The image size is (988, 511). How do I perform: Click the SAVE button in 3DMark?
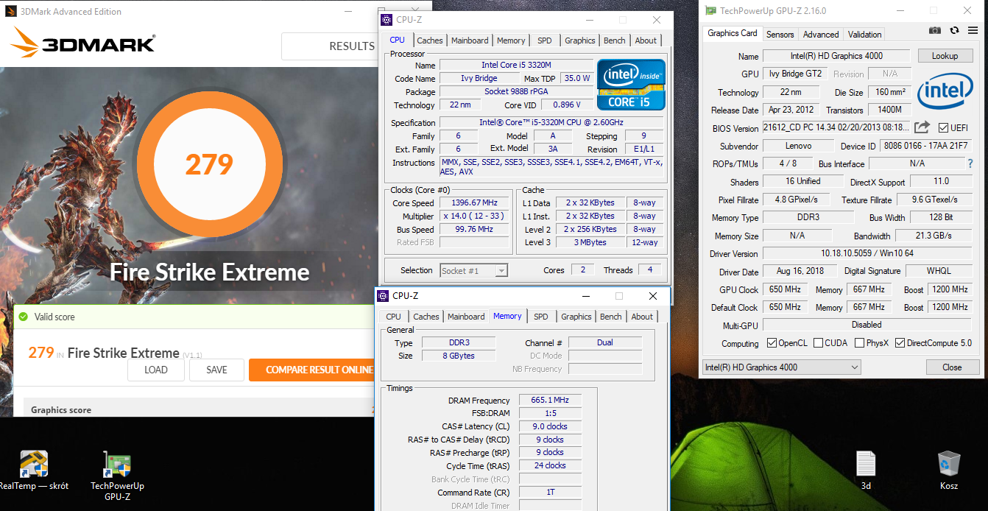click(x=216, y=370)
